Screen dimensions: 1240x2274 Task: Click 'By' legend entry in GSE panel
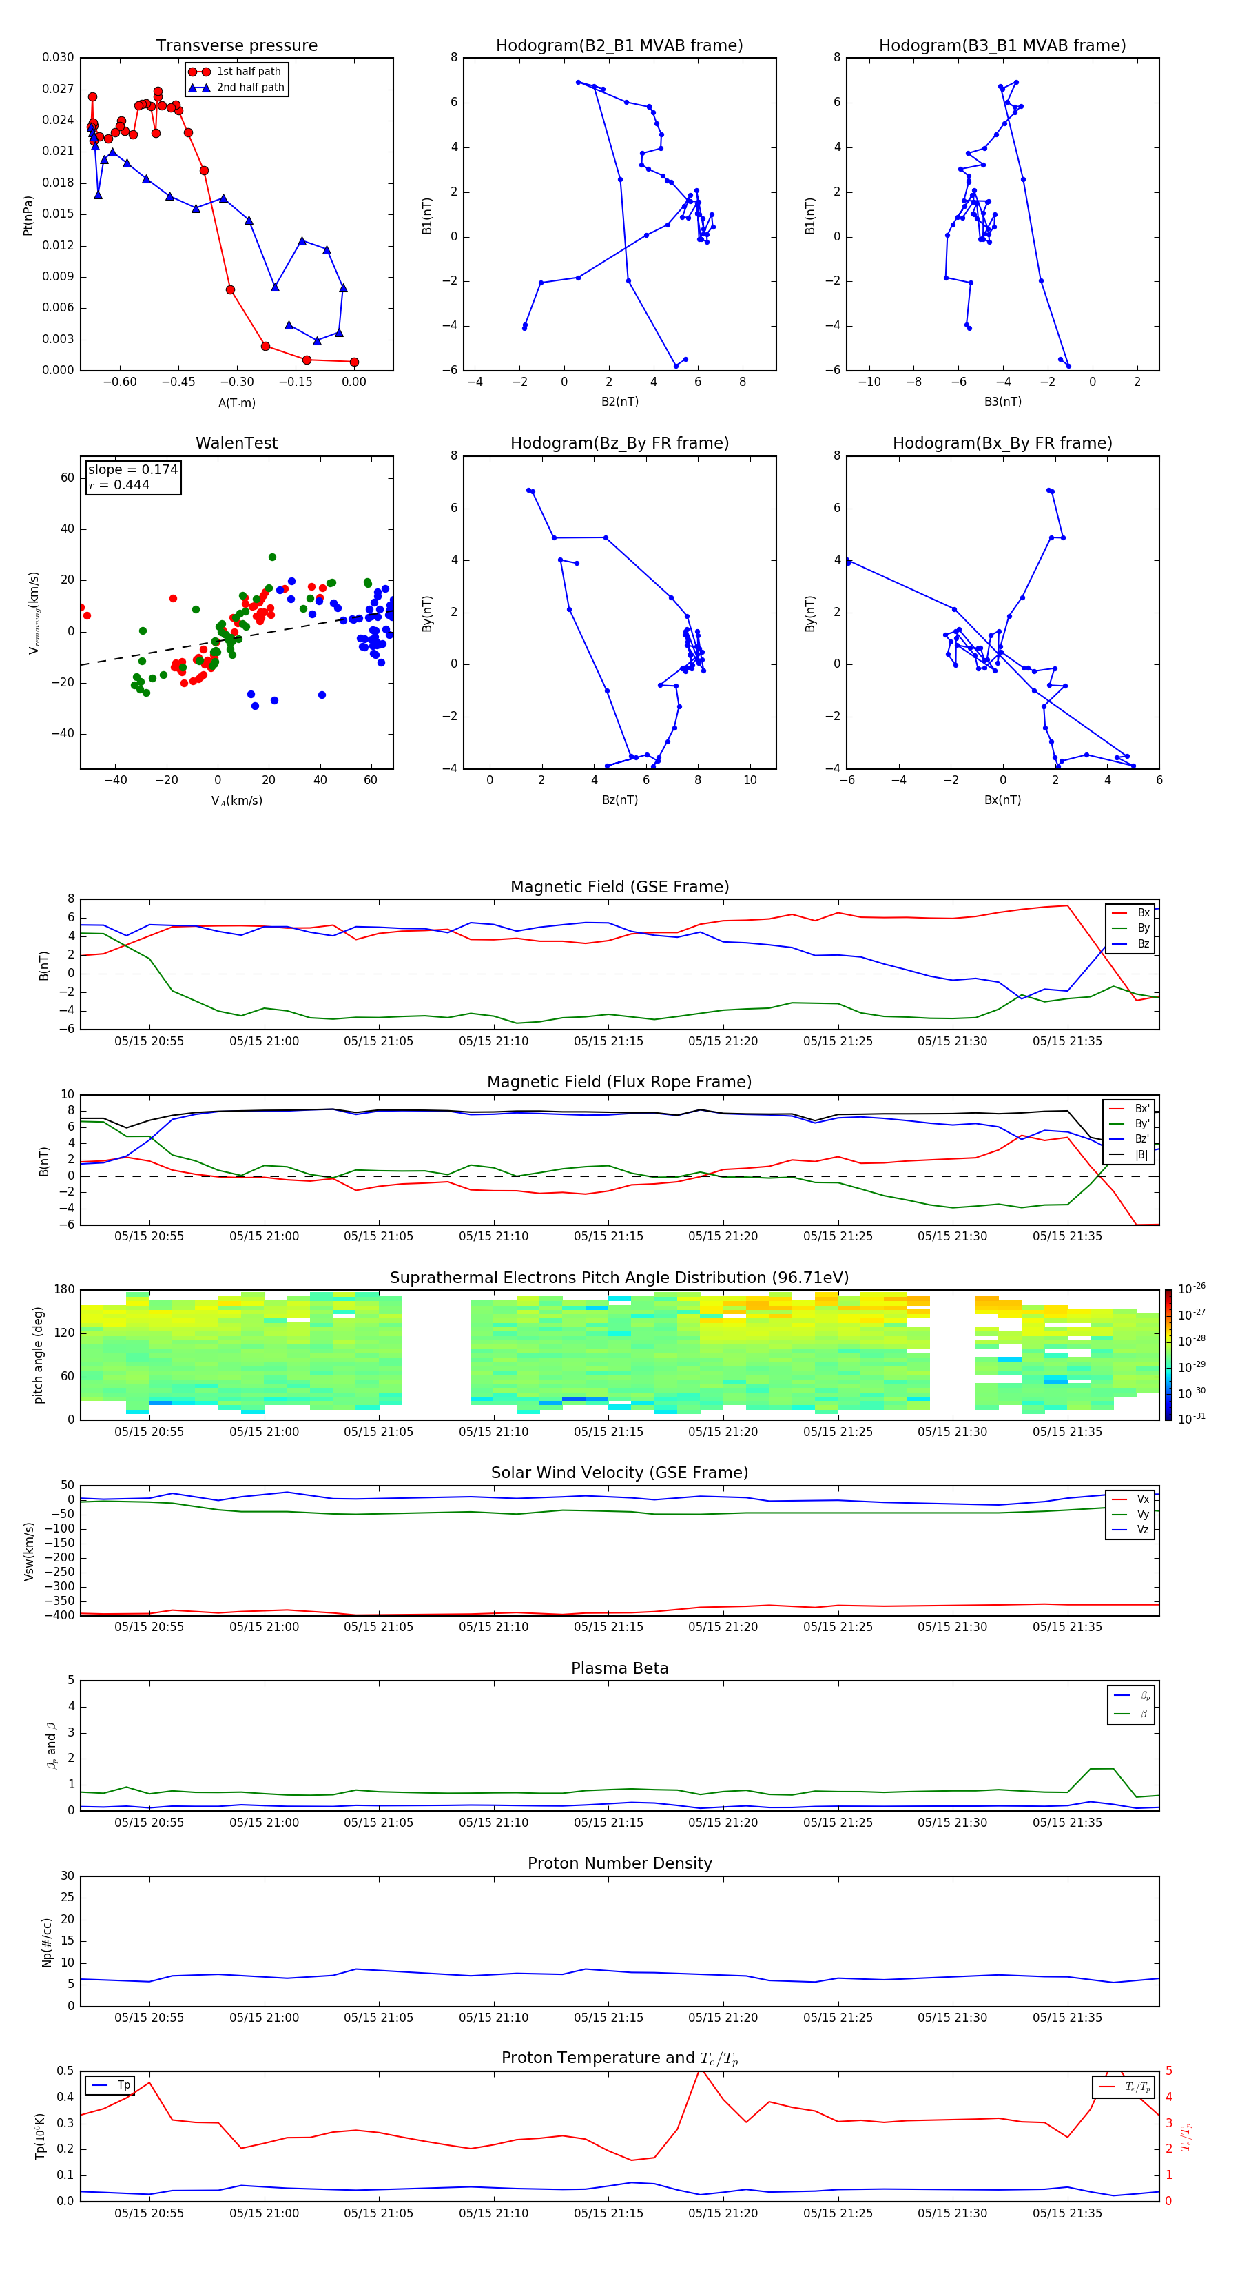click(x=1130, y=928)
